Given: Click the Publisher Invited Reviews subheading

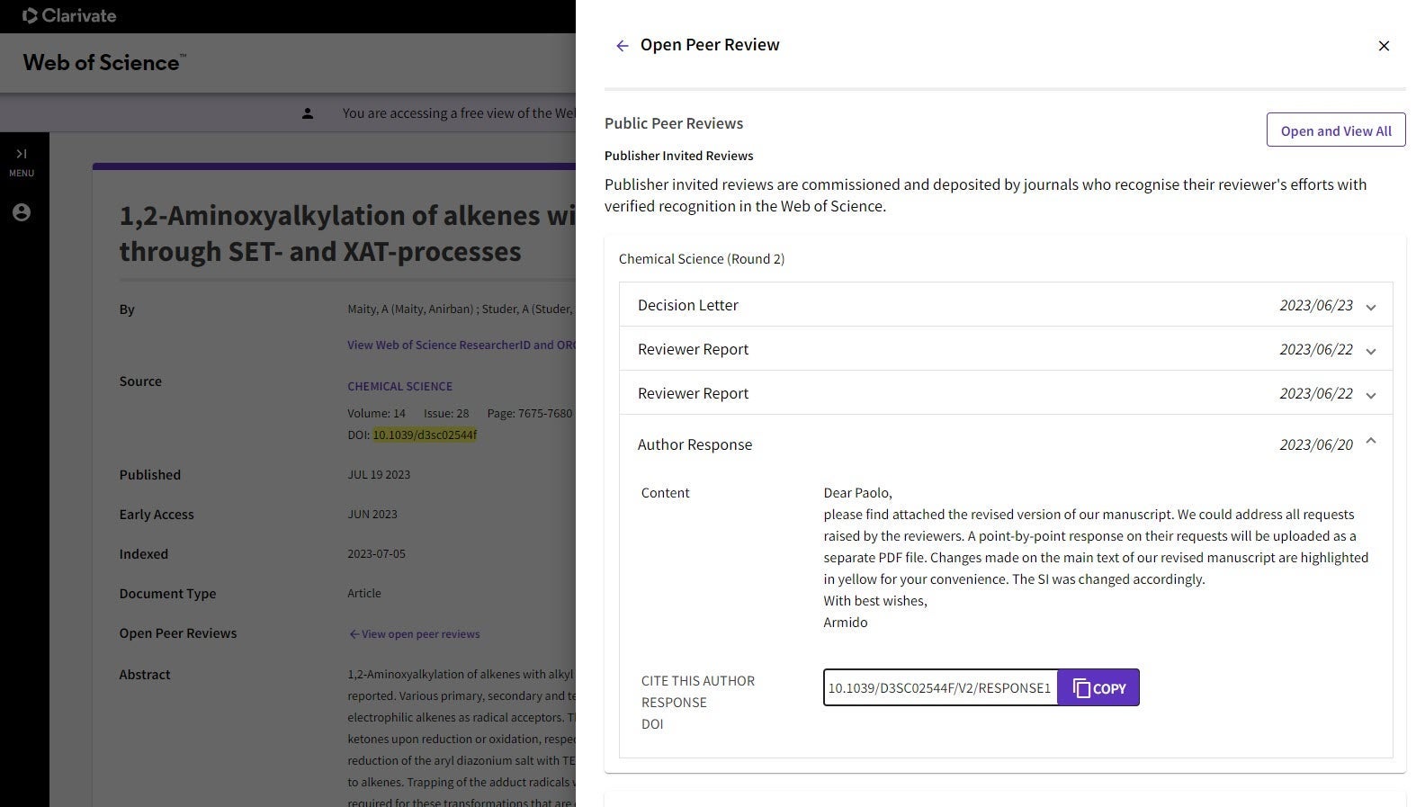Looking at the screenshot, I should coord(679,156).
